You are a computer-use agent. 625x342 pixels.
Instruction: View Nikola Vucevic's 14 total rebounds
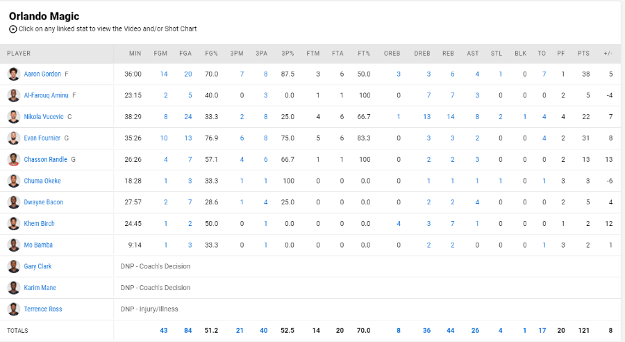tap(451, 117)
